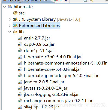This screenshot has height=110, width=108.
Task: Click the antlr-2.7.7.jar file icon
Action: click(20, 38)
